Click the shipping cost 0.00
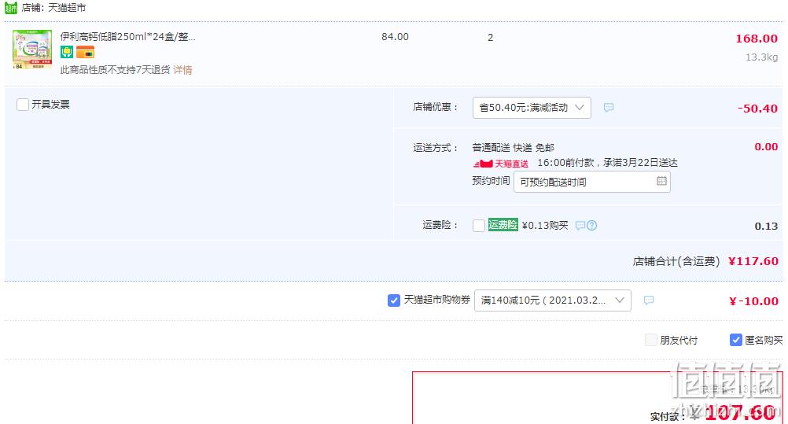Screen dimensions: 788x424 point(766,147)
